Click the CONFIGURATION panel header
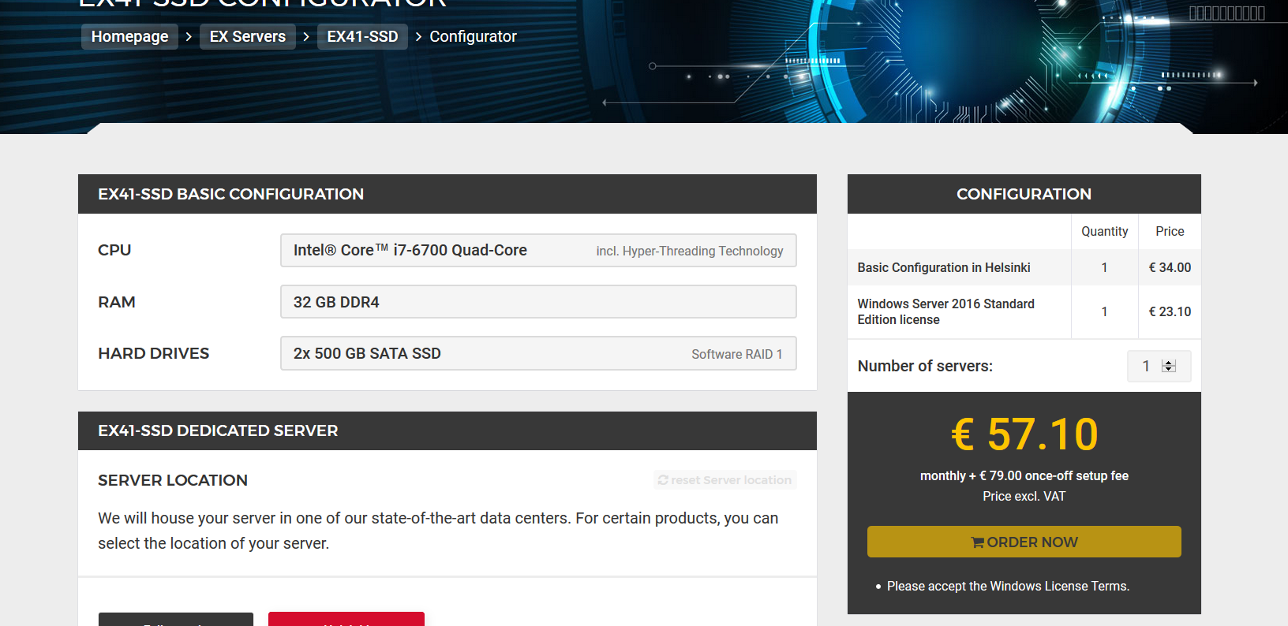Image resolution: width=1288 pixels, height=626 pixels. 1024,194
